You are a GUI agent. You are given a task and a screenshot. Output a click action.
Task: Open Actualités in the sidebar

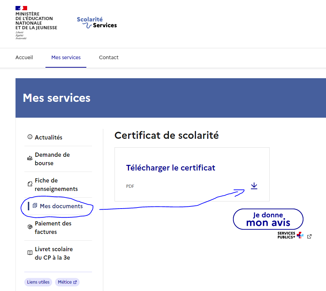(48, 137)
